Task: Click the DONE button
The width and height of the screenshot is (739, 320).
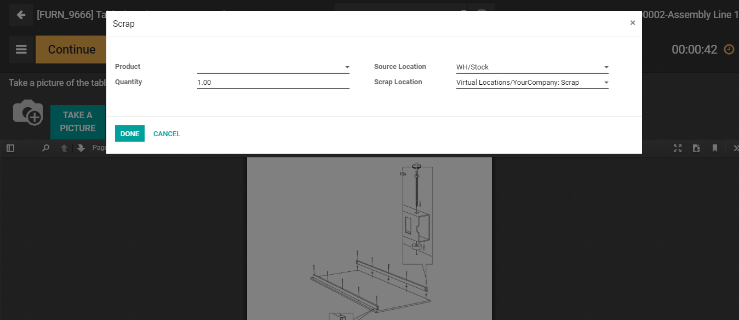Action: click(130, 134)
